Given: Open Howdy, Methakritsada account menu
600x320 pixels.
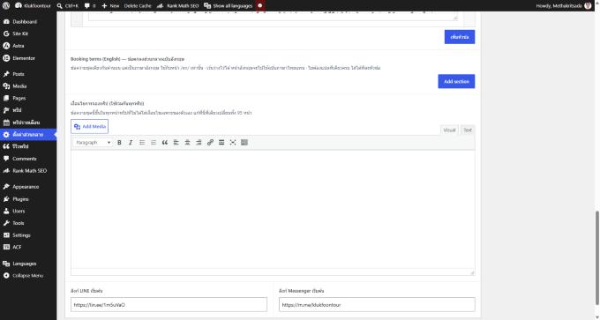Looking at the screenshot, I should 563,6.
